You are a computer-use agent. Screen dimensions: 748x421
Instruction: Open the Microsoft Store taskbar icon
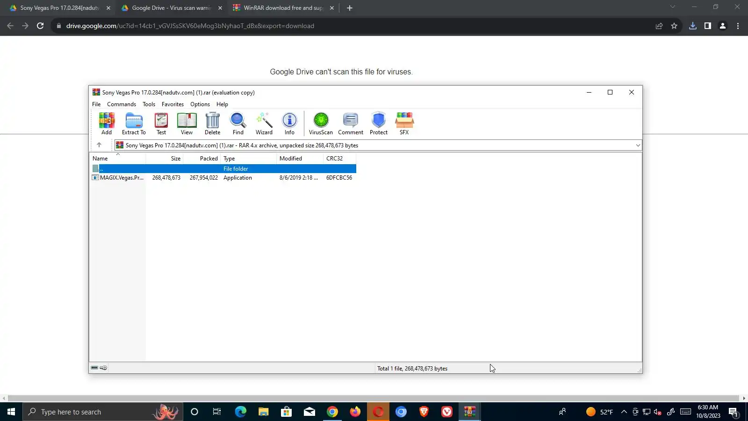[x=286, y=412]
